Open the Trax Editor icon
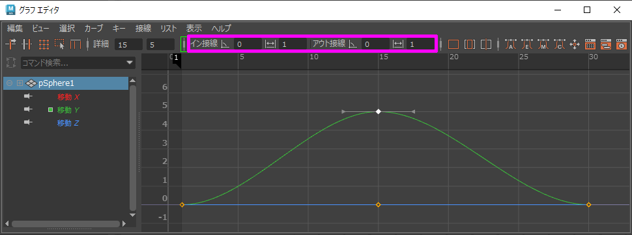This screenshot has height=235, width=632. (606, 44)
